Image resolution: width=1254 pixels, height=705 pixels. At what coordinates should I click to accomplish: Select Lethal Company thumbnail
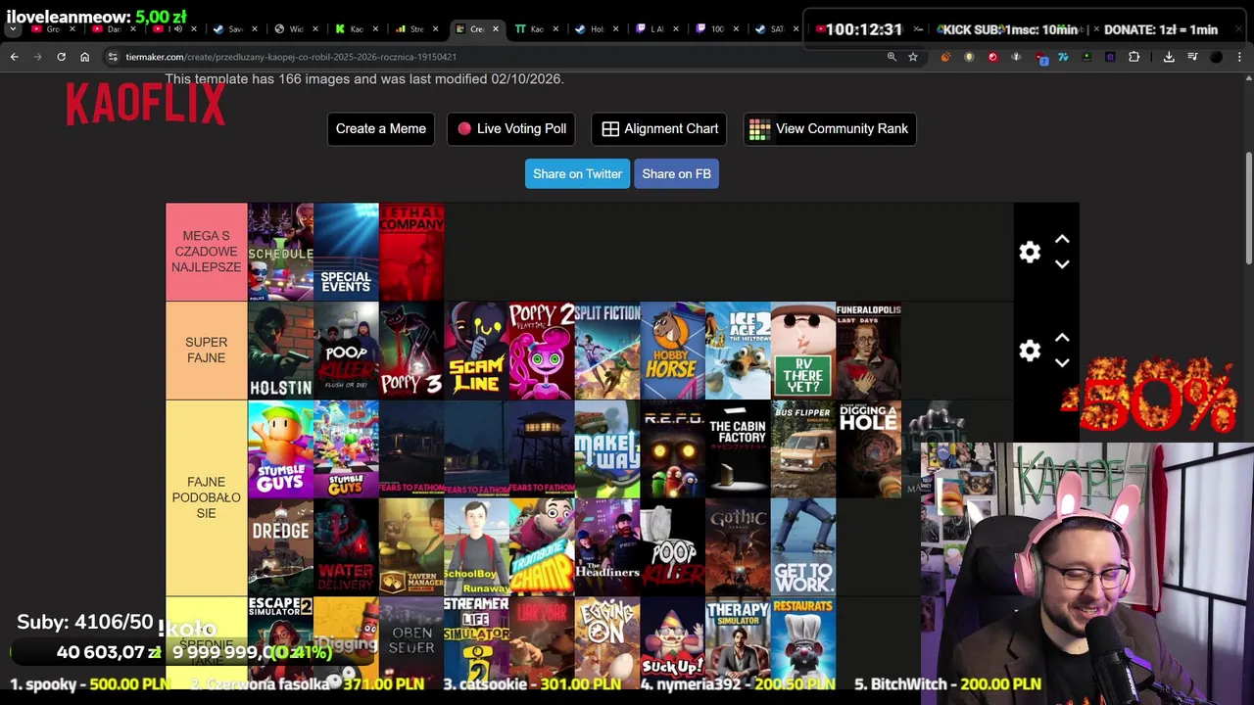tap(411, 252)
